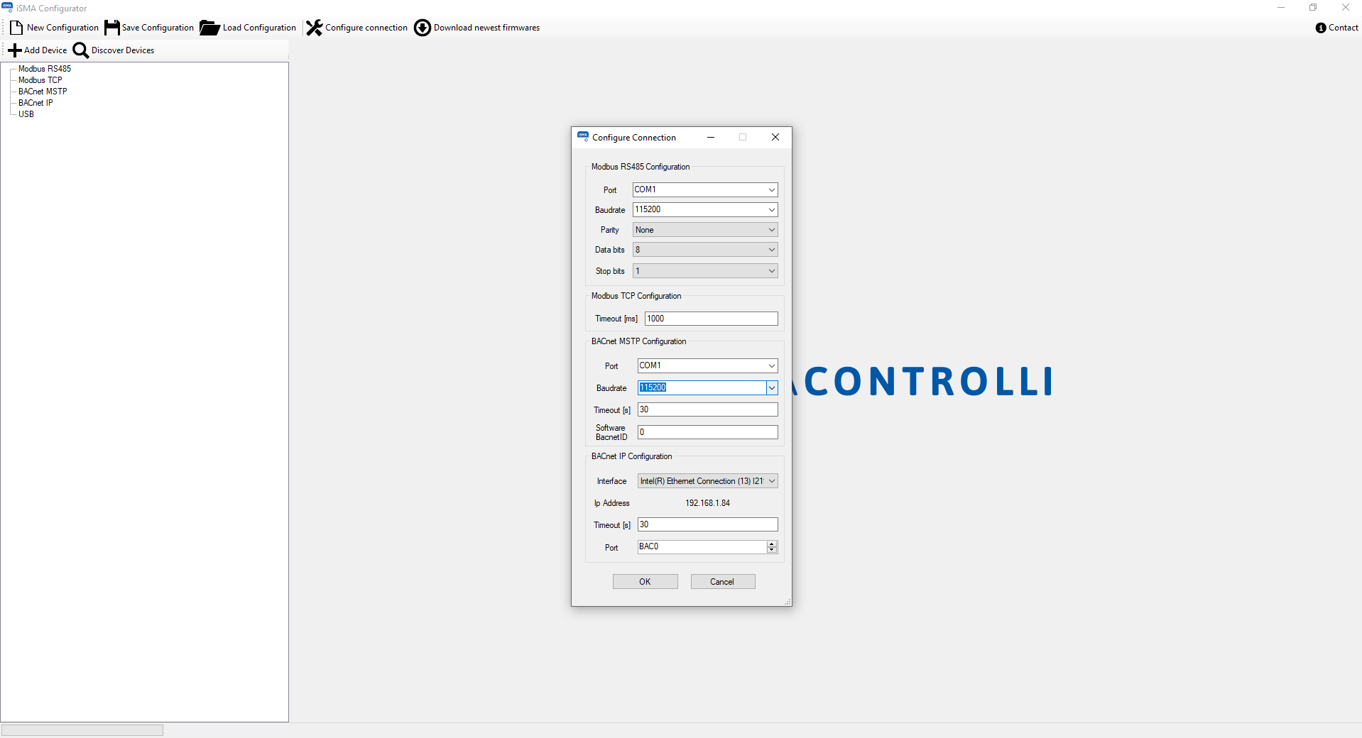Select BACnet MSTP in the device tree

[43, 92]
